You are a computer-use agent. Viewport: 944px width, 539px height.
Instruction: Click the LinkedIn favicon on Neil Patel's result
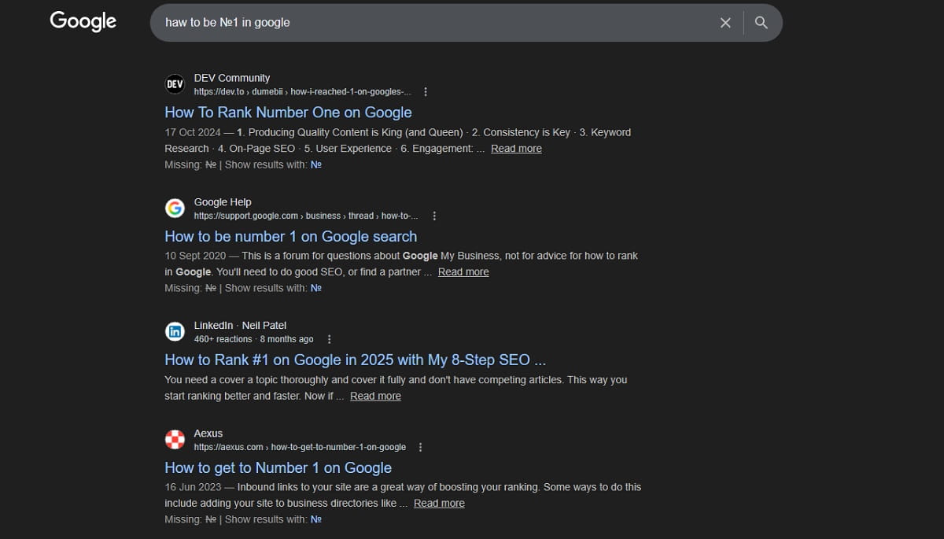coord(175,331)
